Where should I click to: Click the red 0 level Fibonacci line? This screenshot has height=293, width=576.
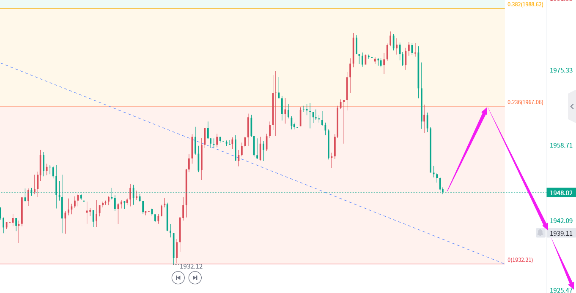click(x=296, y=264)
